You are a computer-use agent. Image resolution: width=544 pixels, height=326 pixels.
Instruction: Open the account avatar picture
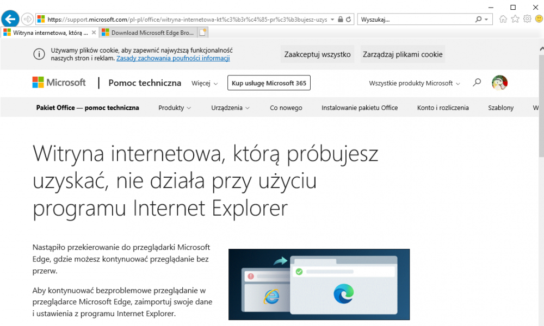point(500,83)
